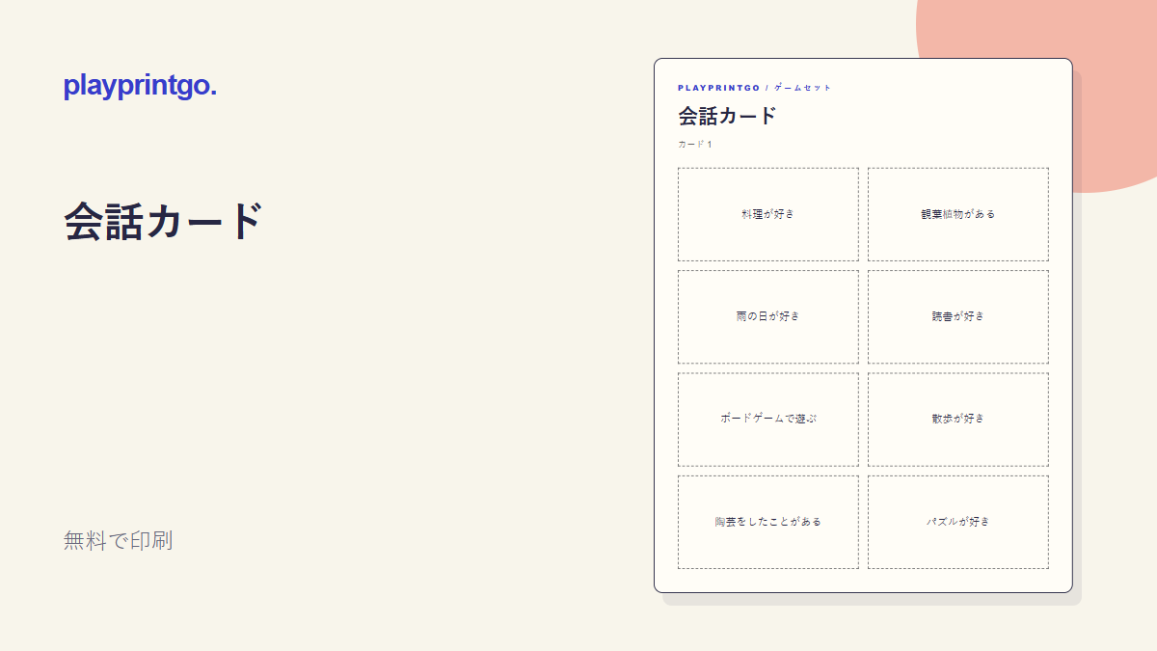Select the 散歩が好き card
The image size is (1157, 651).
click(x=958, y=420)
